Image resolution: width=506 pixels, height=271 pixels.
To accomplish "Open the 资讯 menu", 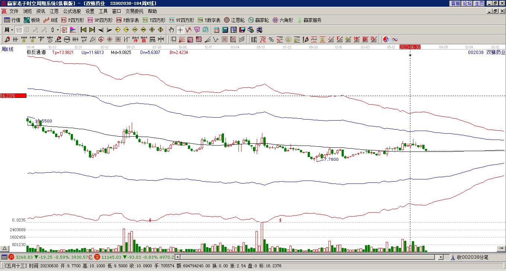I will (41, 12).
